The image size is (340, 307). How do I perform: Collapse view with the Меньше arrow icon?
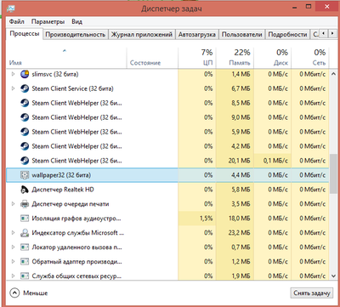14,293
